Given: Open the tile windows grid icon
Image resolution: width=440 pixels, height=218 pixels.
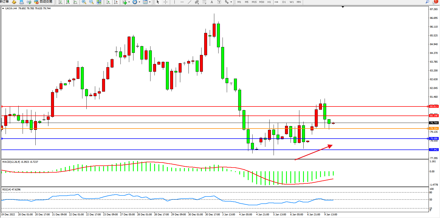Looking at the screenshot, I should click(x=99, y=2).
